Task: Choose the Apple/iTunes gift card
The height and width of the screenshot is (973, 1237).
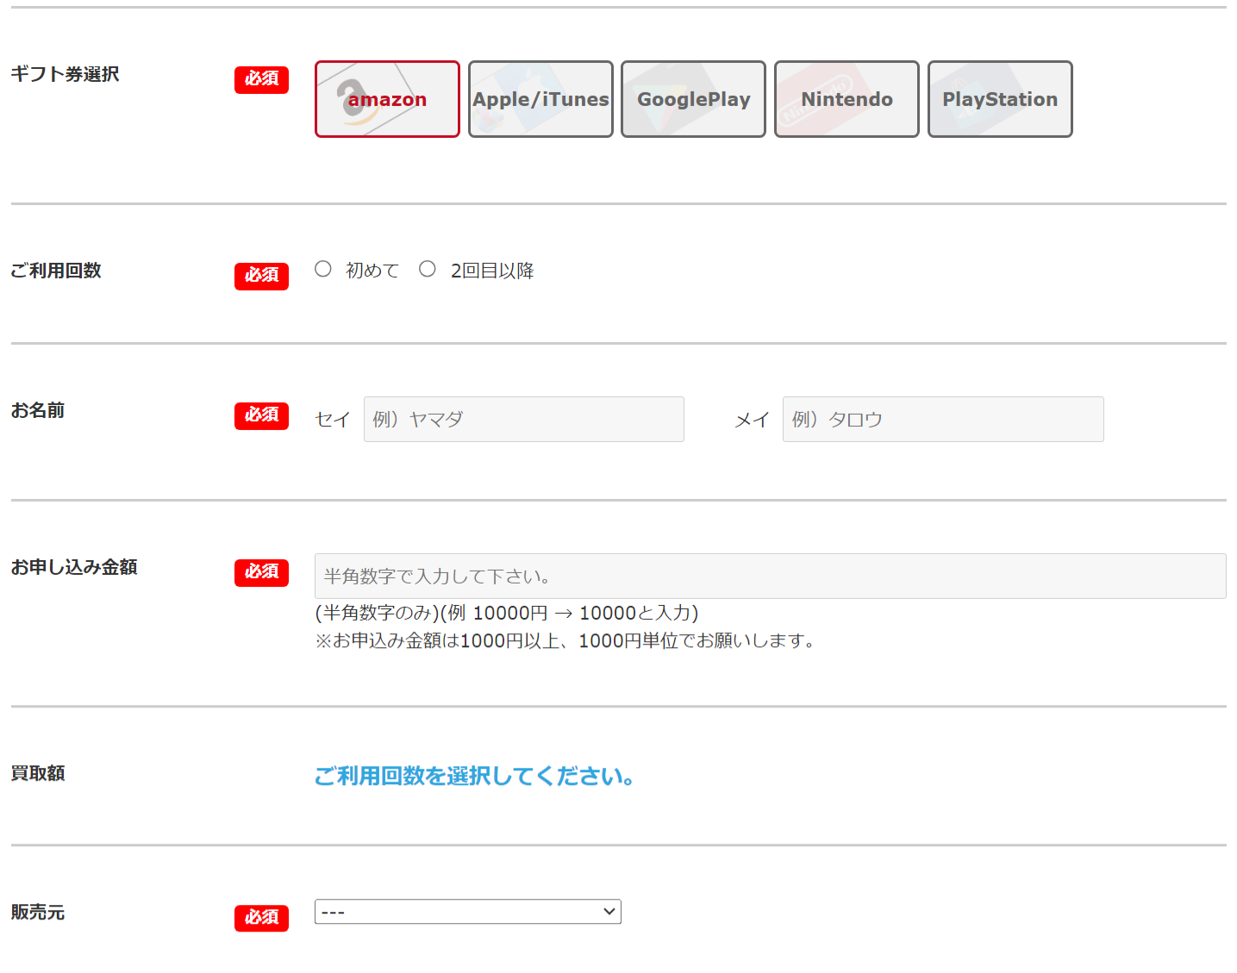Action: click(x=540, y=99)
